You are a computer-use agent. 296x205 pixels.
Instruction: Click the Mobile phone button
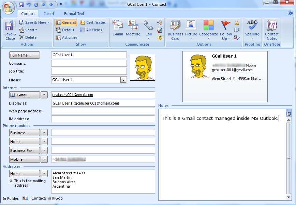(x=24, y=159)
